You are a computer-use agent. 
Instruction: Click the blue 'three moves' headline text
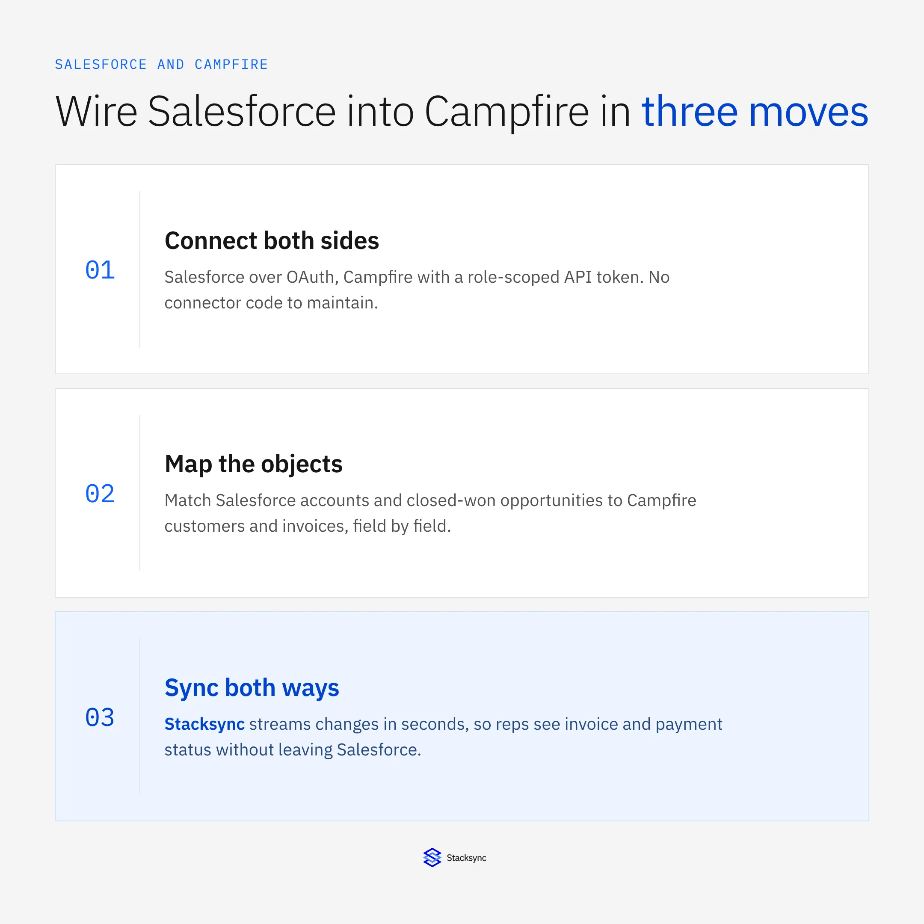755,111
